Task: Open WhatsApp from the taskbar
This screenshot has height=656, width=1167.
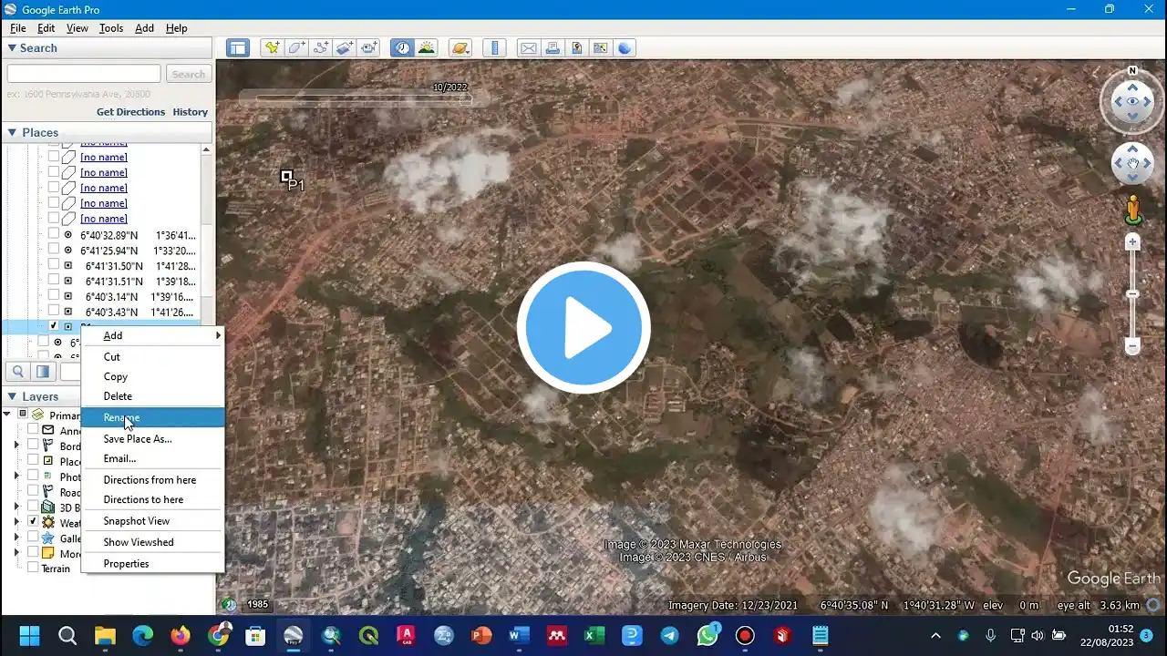Action: [x=707, y=635]
